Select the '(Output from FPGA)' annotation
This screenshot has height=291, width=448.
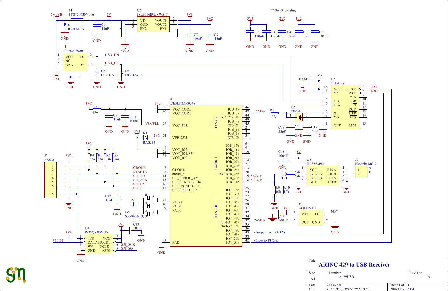coord(270,233)
